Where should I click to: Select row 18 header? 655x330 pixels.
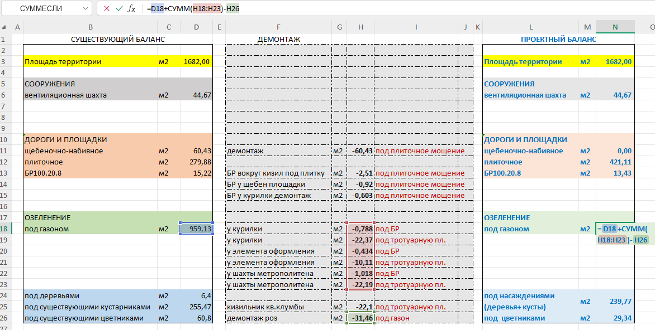pyautogui.click(x=6, y=229)
